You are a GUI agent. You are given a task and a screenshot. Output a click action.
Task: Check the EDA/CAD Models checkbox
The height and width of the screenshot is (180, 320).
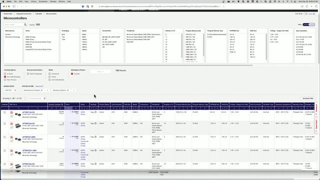(49, 80)
